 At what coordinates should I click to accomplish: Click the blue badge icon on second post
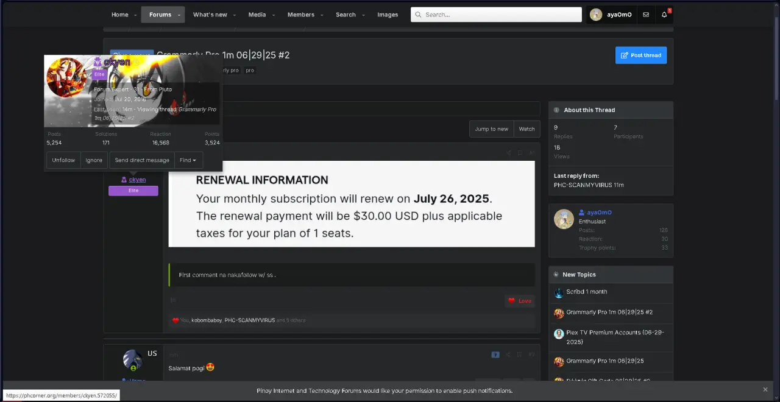pos(495,354)
